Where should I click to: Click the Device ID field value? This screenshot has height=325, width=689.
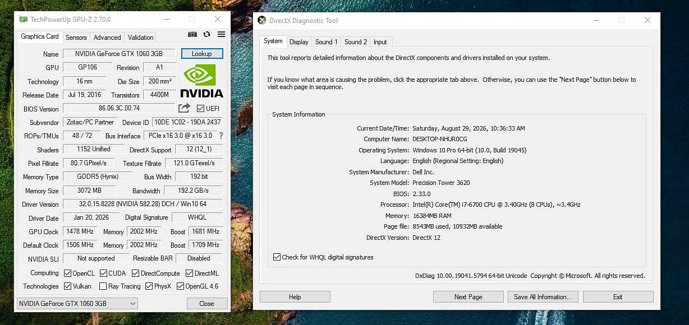tap(187, 122)
